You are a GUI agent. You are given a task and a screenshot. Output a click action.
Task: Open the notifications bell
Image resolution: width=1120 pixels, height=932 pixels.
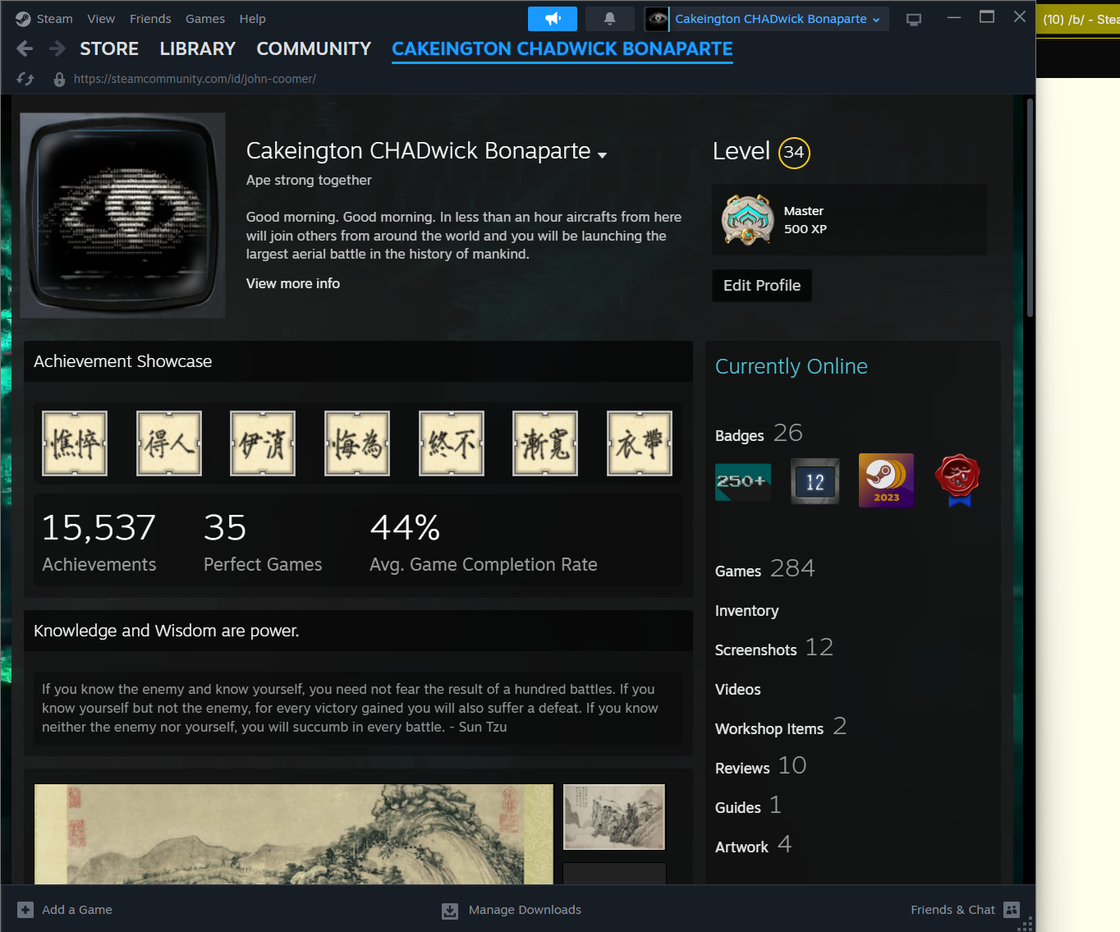pos(610,19)
